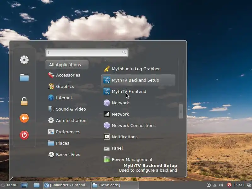Open the Sound & Video category

67,109
